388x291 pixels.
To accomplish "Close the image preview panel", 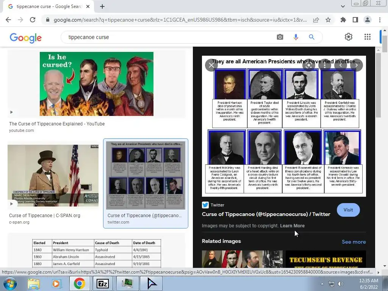I will click(x=211, y=65).
